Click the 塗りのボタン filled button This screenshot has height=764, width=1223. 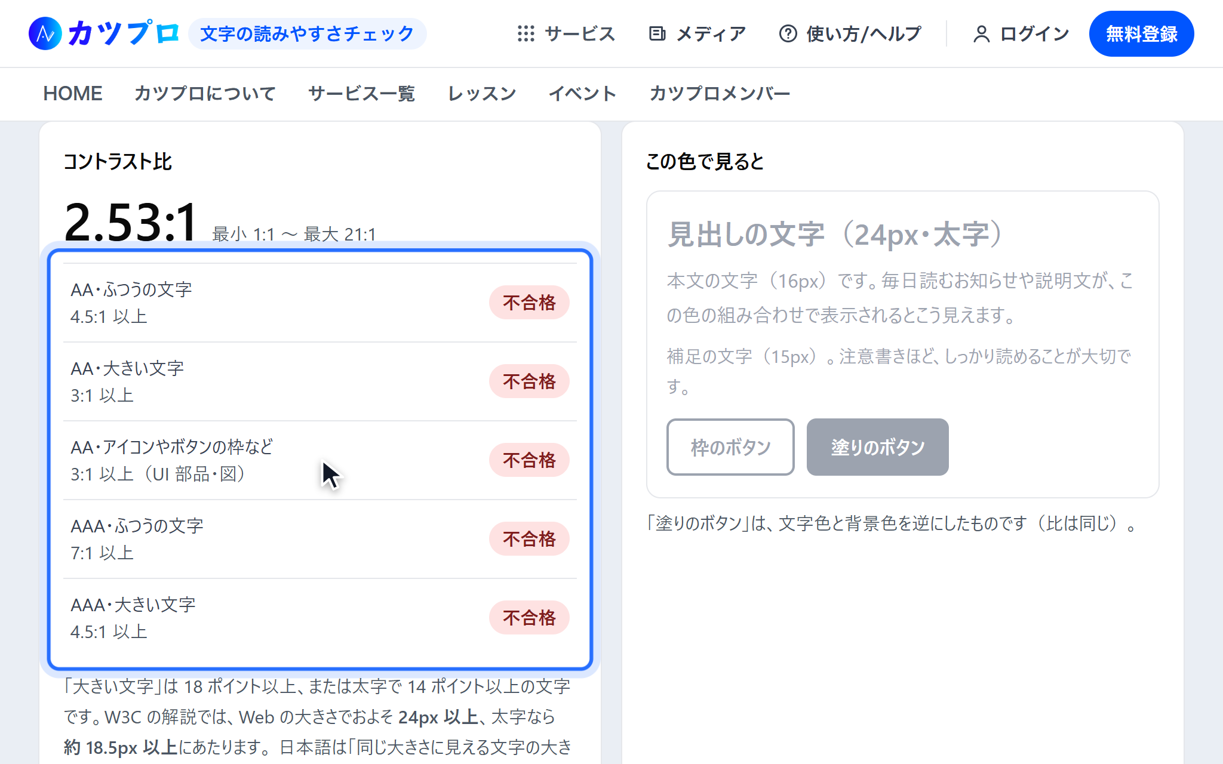tap(877, 447)
